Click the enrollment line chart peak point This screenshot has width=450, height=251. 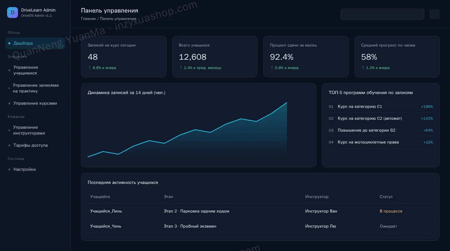pyautogui.click(x=287, y=103)
